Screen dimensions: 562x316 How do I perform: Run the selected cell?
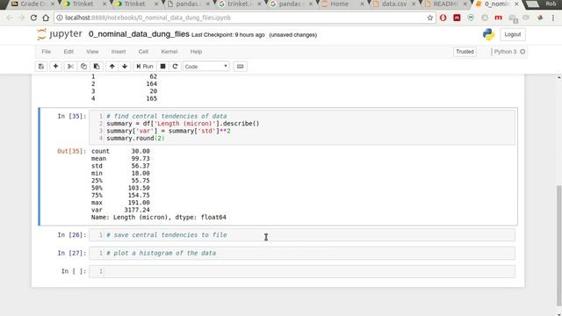tap(144, 67)
